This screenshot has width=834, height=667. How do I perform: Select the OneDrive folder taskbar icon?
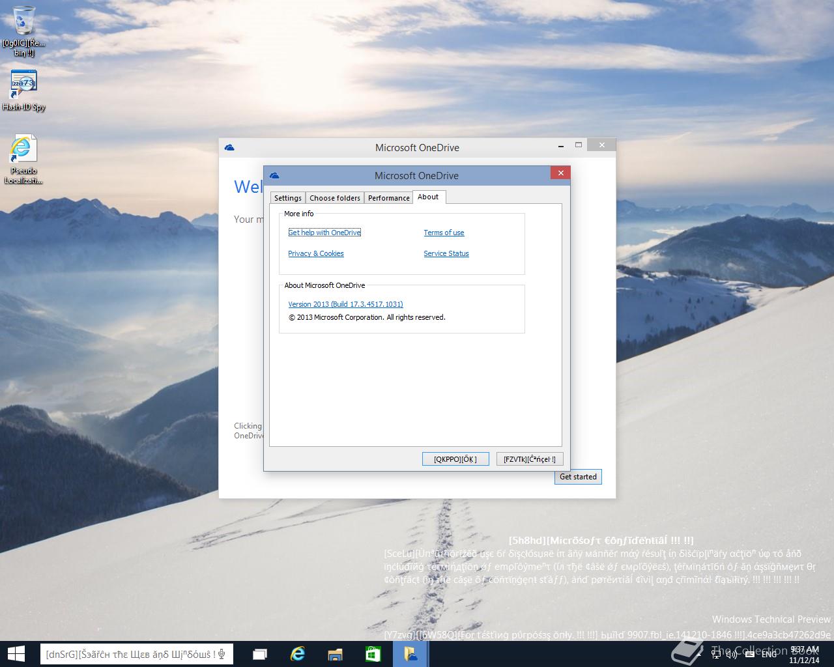click(410, 654)
